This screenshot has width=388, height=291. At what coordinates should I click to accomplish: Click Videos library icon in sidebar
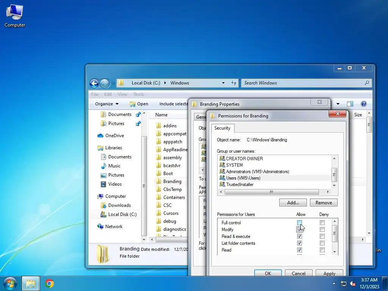(103, 184)
